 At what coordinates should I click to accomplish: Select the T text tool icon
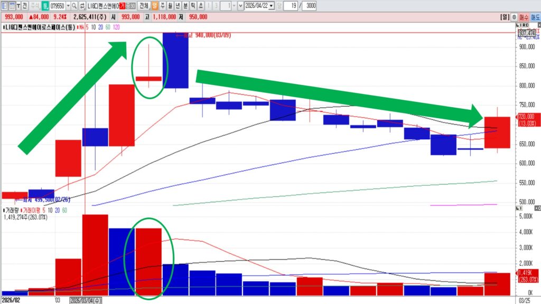tap(19, 6)
